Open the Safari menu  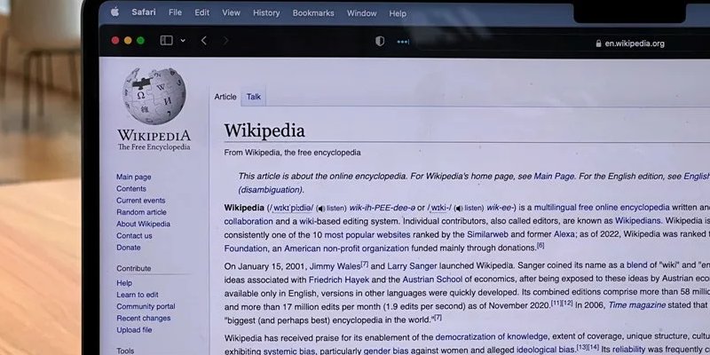(x=144, y=12)
